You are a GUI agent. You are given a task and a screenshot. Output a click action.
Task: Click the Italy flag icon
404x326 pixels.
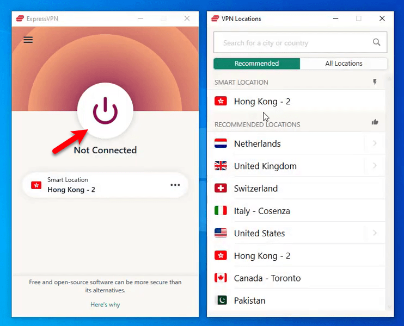pyautogui.click(x=221, y=211)
